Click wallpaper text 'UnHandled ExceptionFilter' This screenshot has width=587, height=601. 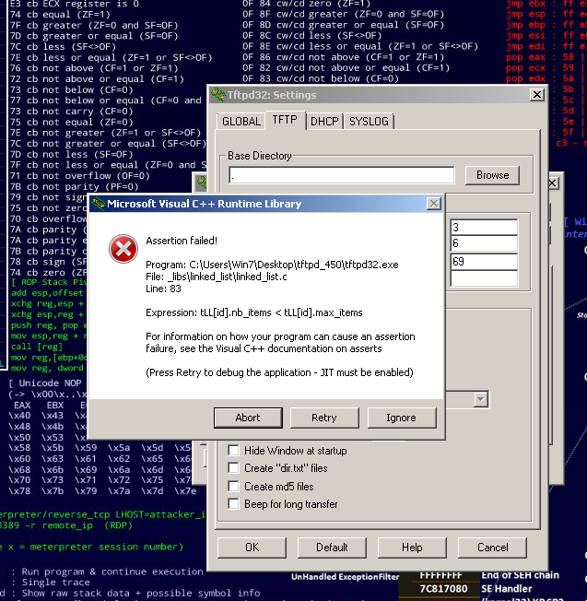[346, 577]
